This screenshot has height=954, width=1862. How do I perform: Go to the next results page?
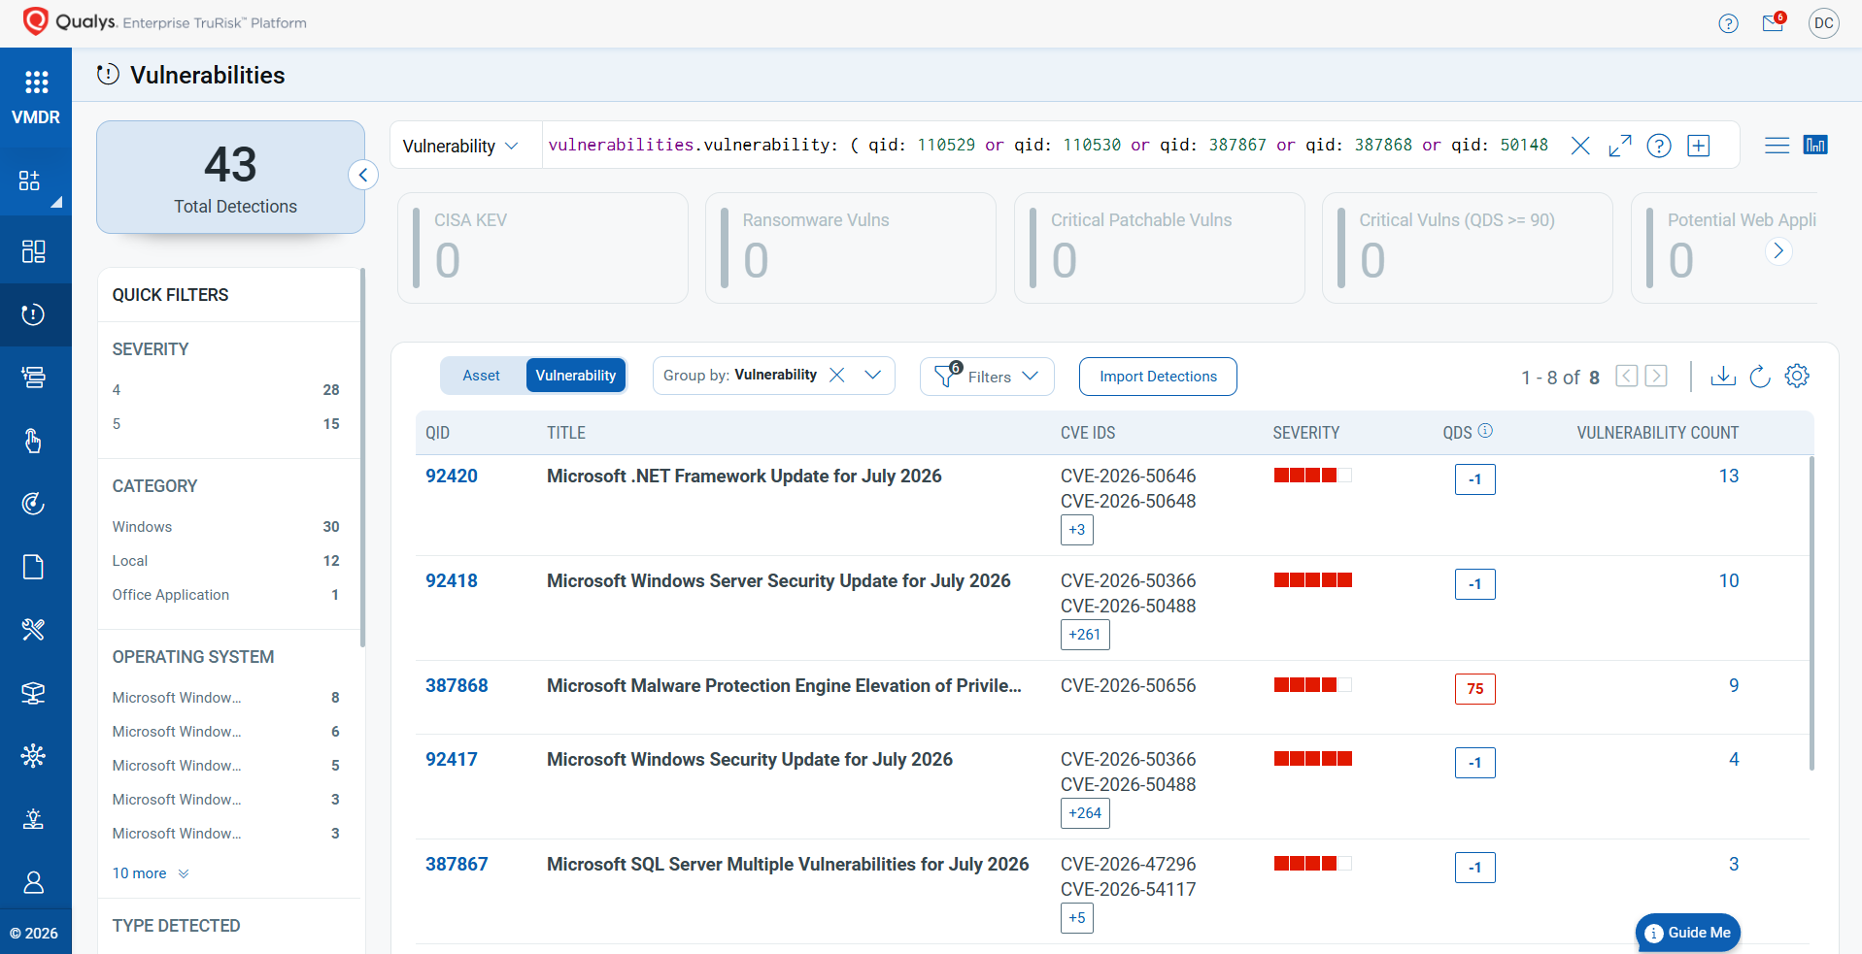(1656, 376)
